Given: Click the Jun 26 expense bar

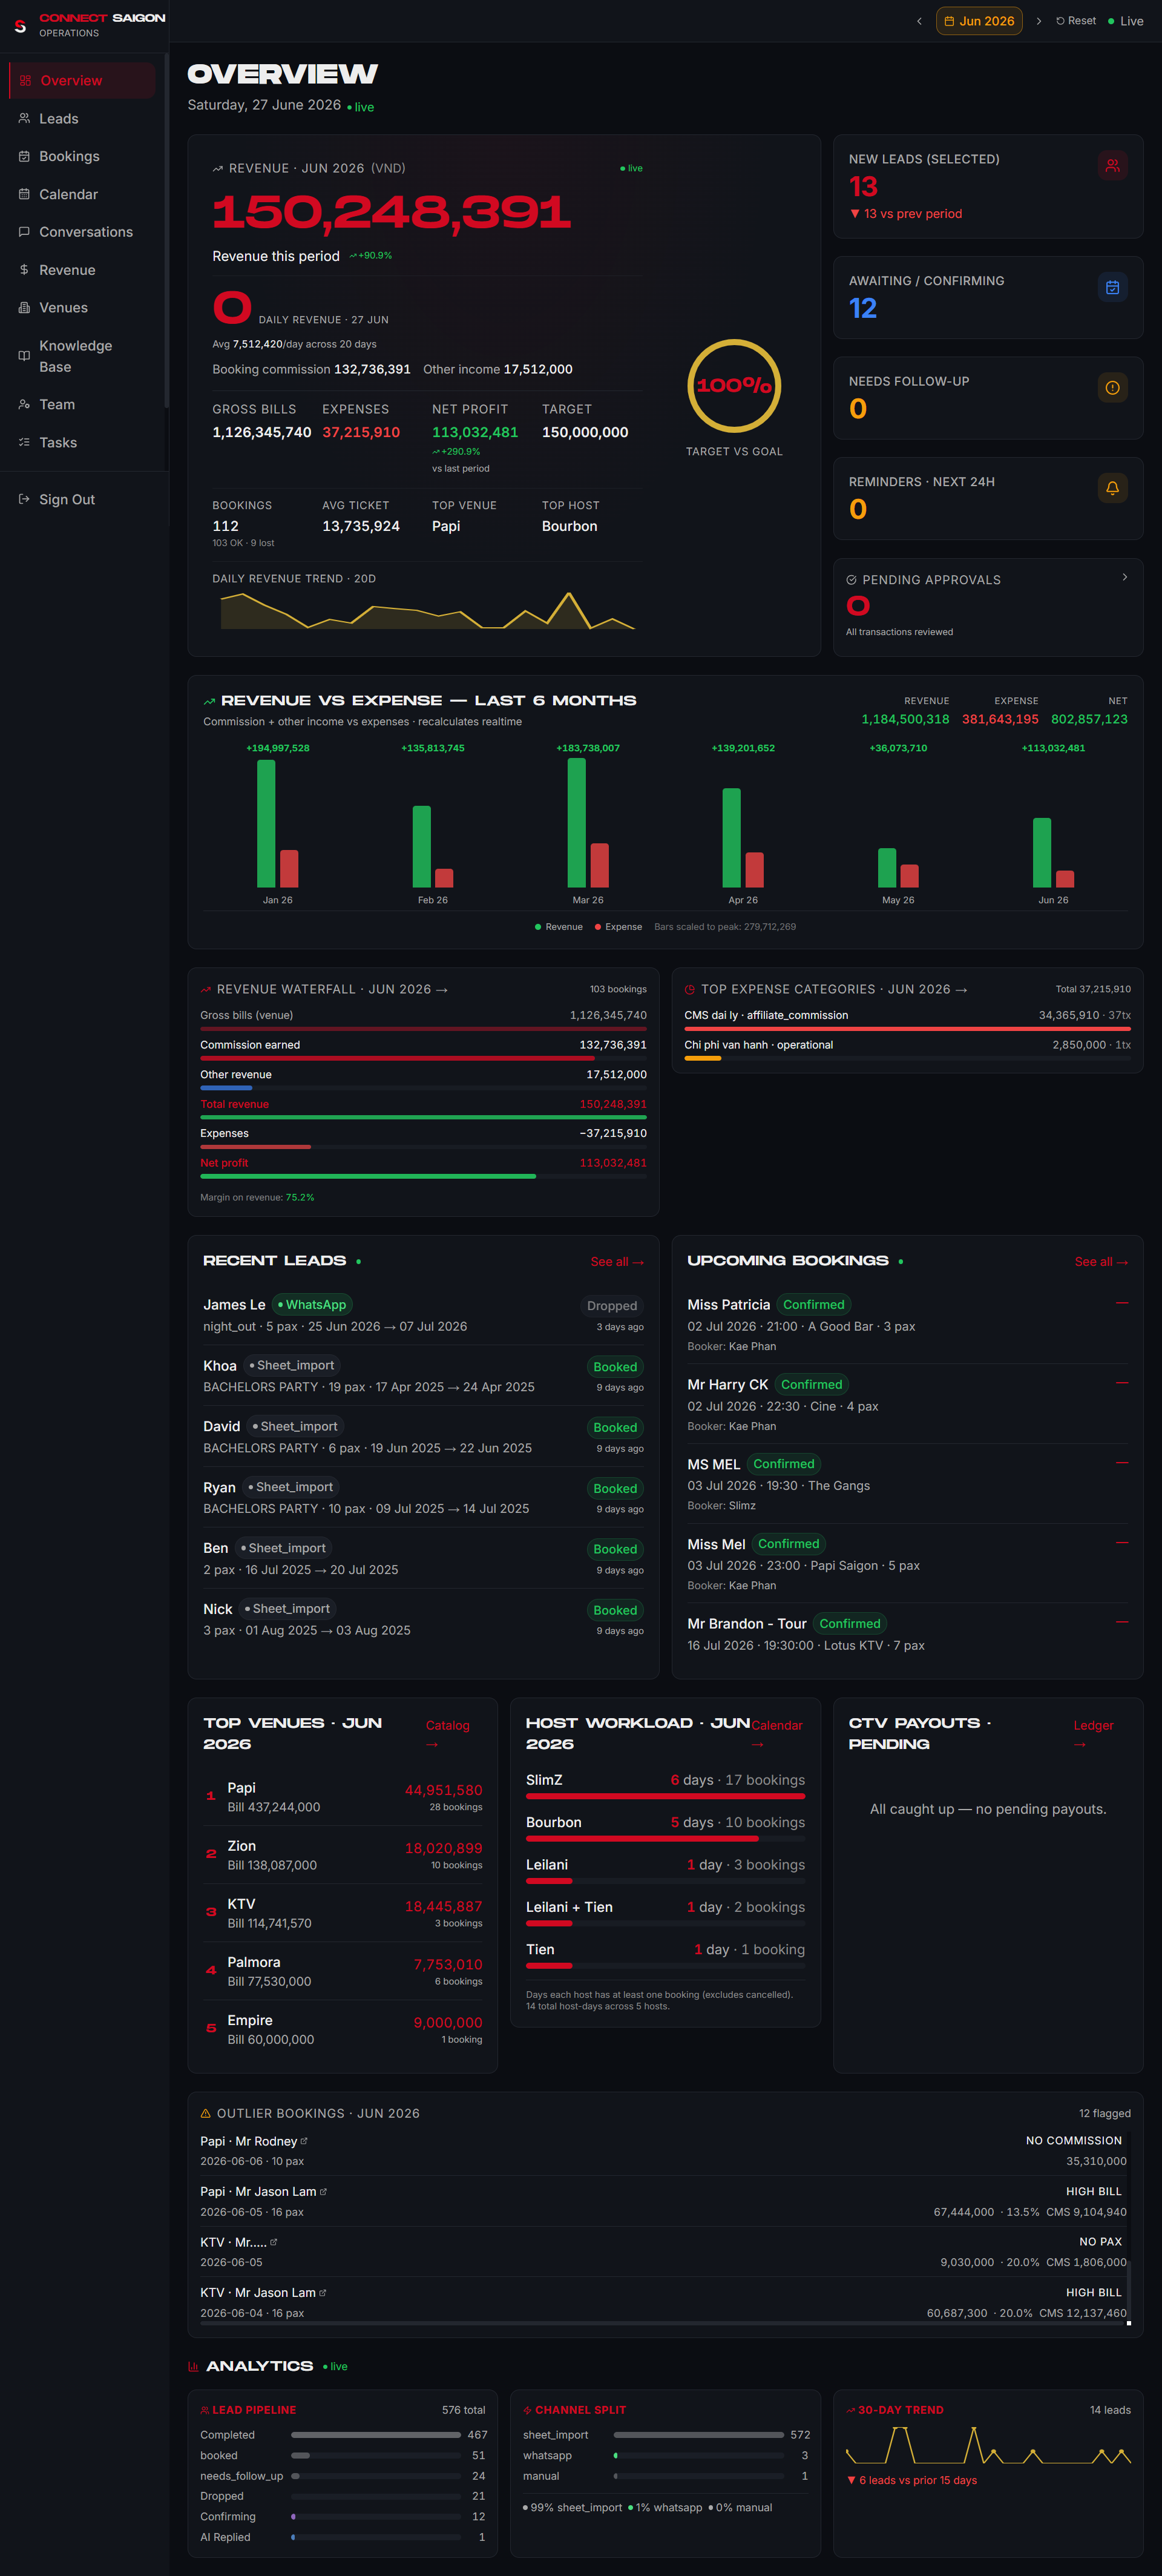Looking at the screenshot, I should pos(1065,879).
